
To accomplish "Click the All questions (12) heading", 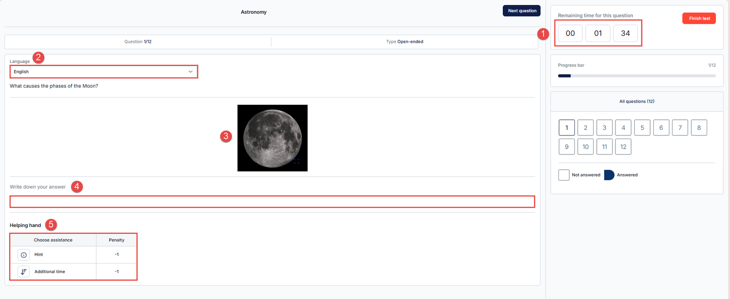I will [636, 101].
